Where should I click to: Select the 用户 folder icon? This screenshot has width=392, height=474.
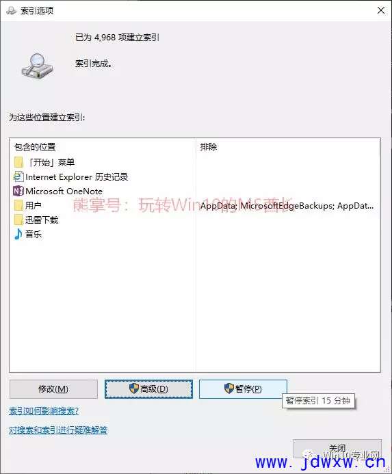click(x=18, y=206)
